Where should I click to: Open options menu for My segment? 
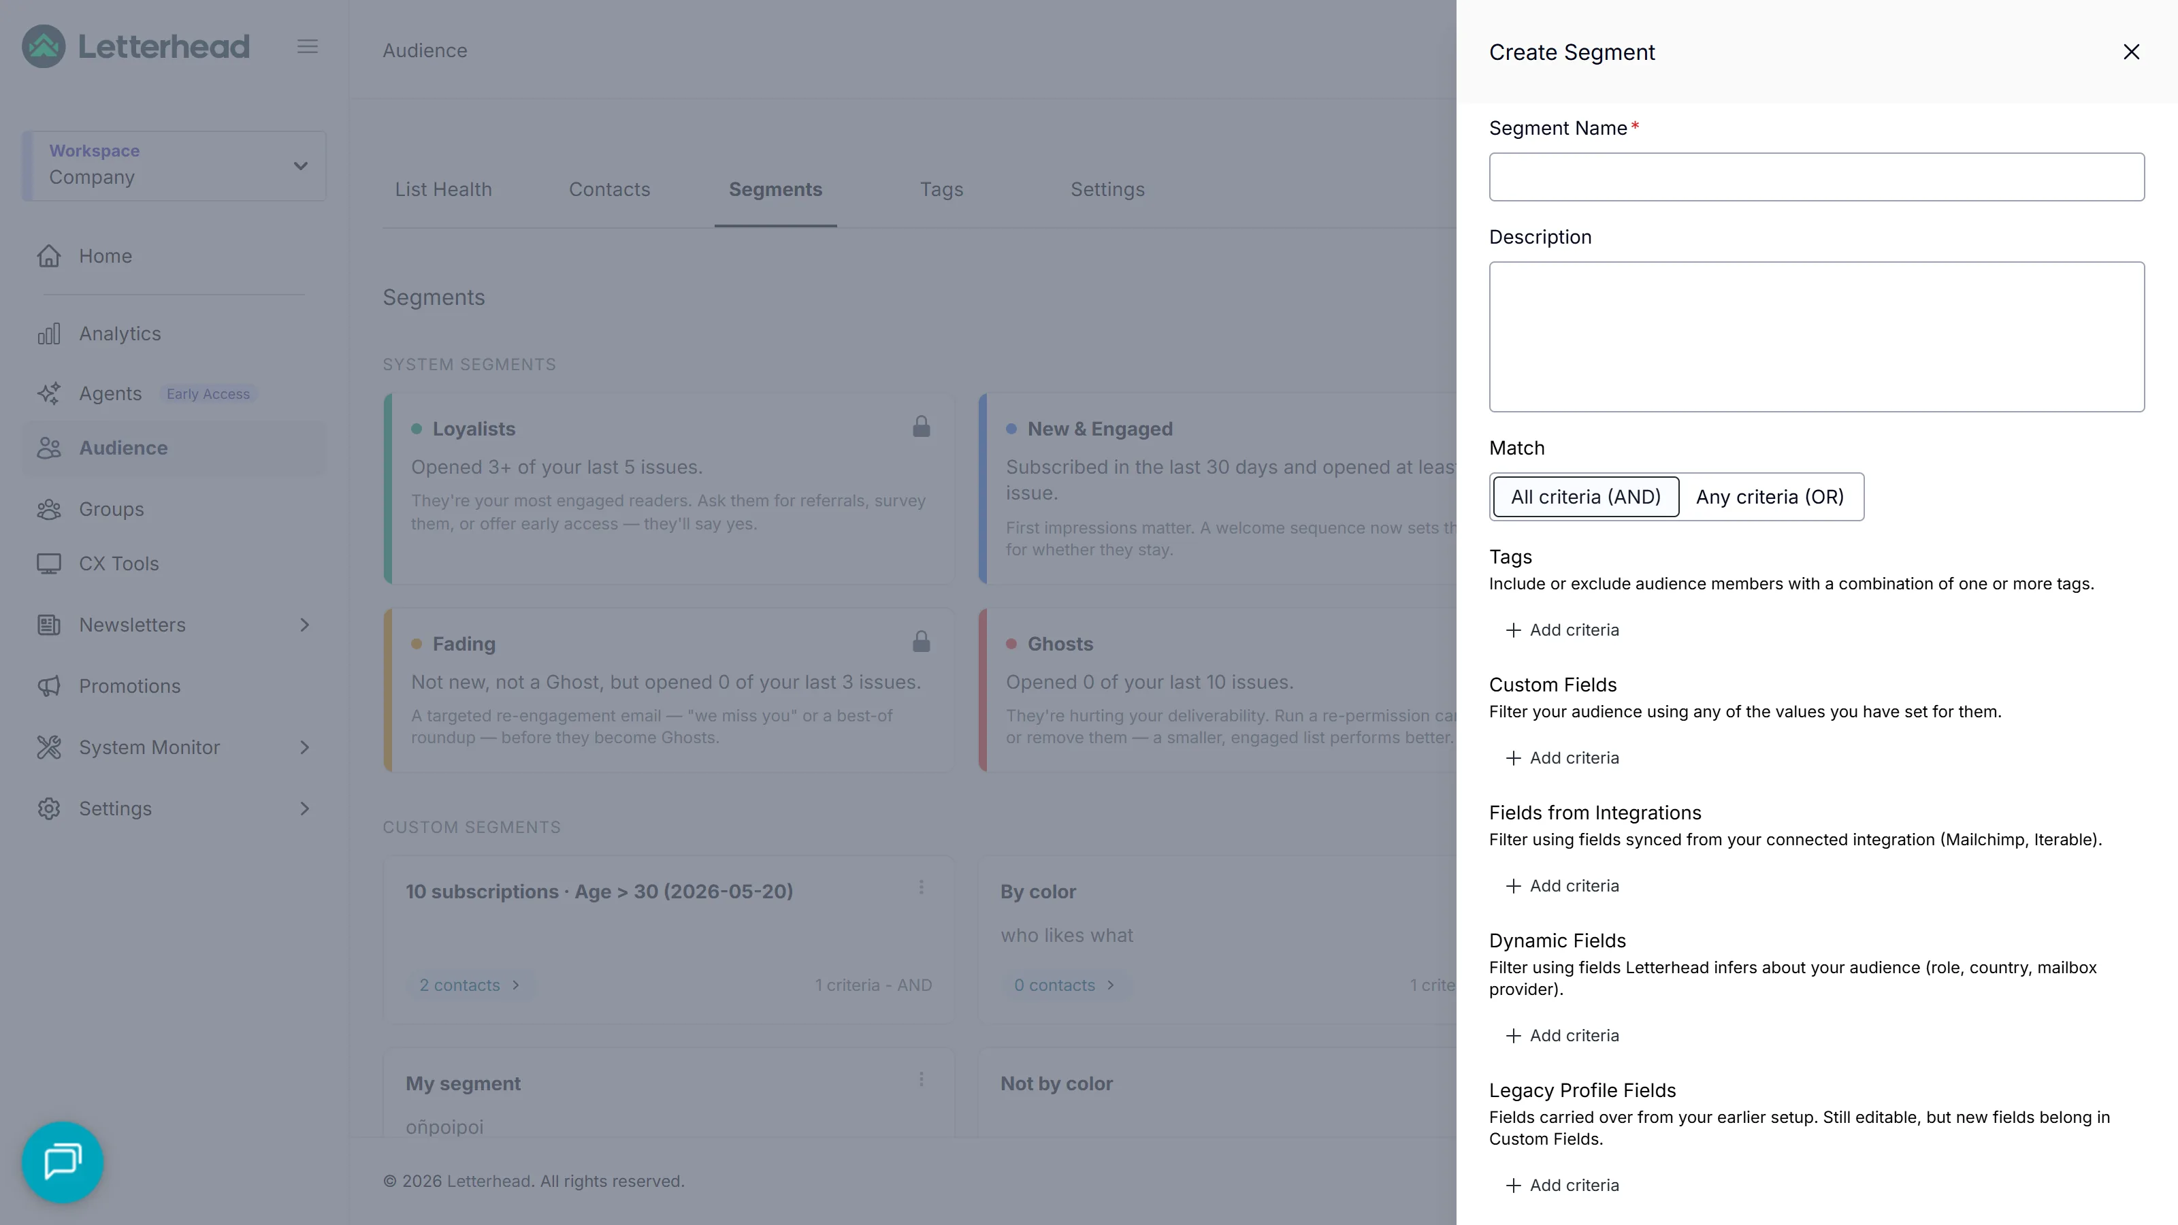[922, 1079]
